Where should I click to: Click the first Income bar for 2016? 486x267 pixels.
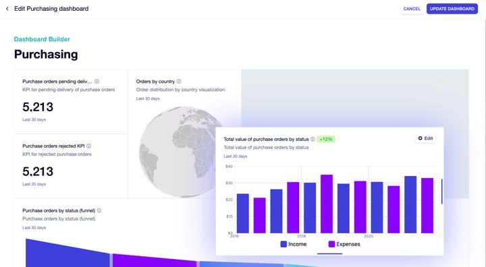(x=243, y=214)
